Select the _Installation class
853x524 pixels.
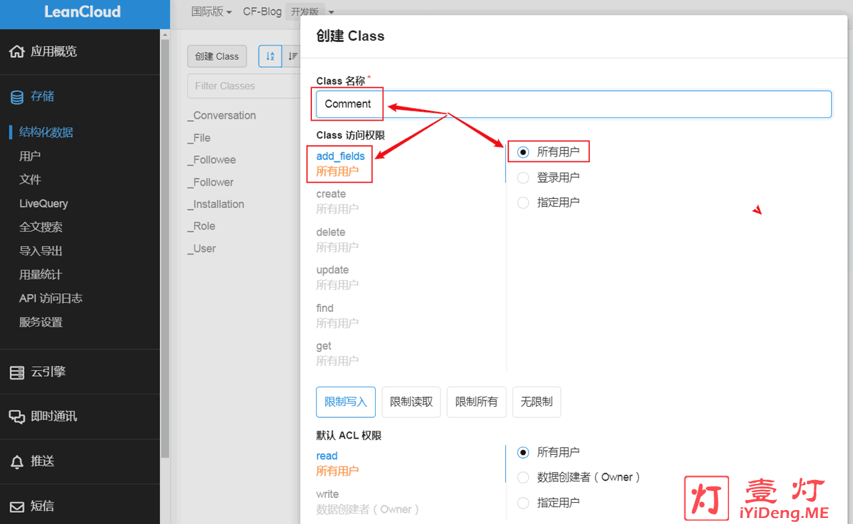pos(216,204)
